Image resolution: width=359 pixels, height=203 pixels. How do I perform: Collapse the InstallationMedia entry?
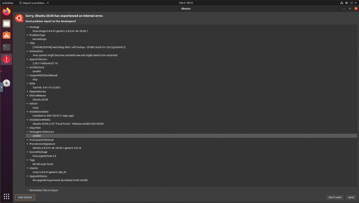point(28,120)
